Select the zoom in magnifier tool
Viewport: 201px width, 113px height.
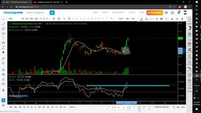(3, 63)
